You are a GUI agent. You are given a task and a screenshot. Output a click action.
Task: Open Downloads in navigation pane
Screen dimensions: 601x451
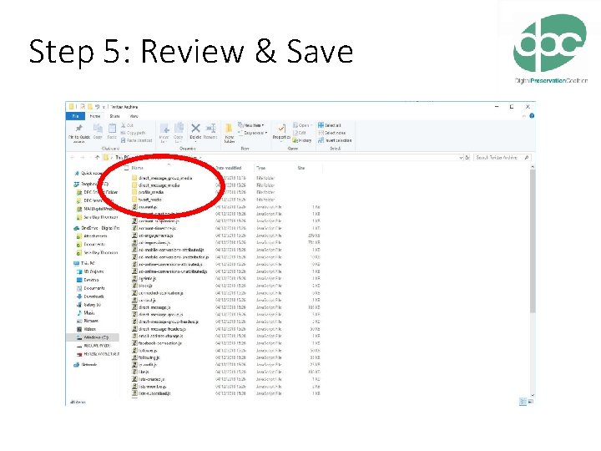tap(90, 296)
